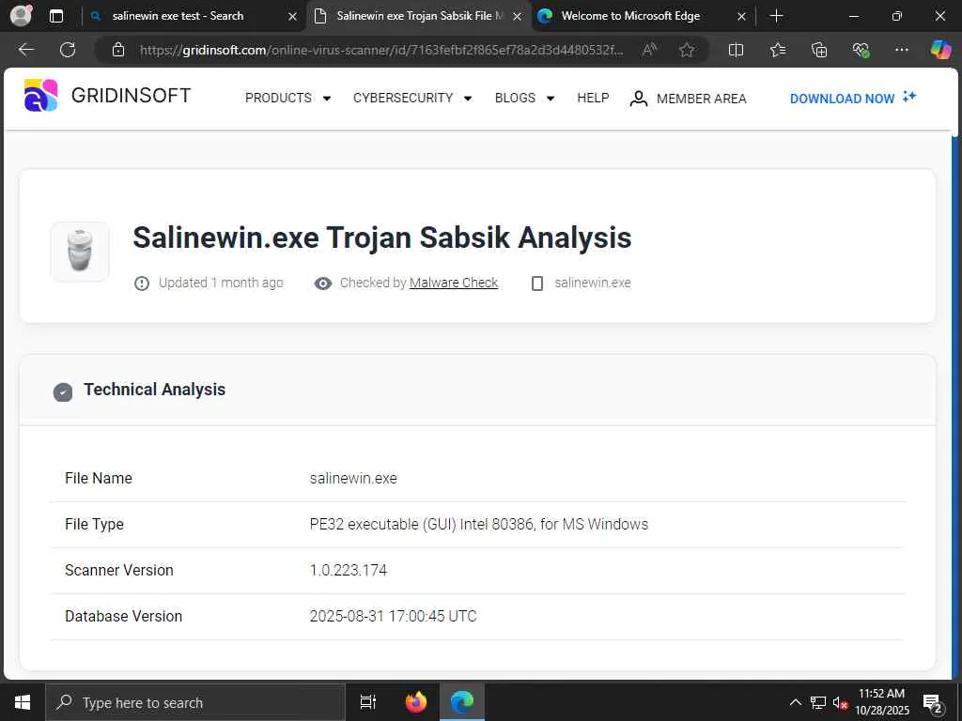Viewport: 962px width, 721px height.
Task: Select database version 2025-08-31 17:00:45 UTC
Action: coord(393,616)
